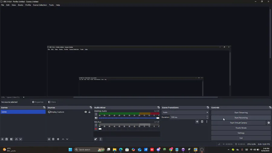This screenshot has height=153, width=272.
Task: Float the Sources dock panel
Action: coord(91,108)
